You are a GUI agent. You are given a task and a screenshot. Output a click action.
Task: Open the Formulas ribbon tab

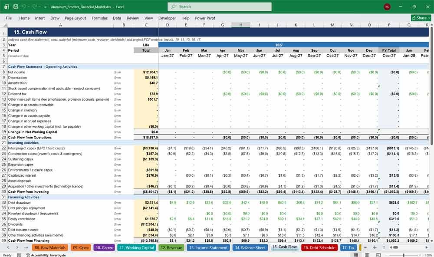(100, 18)
